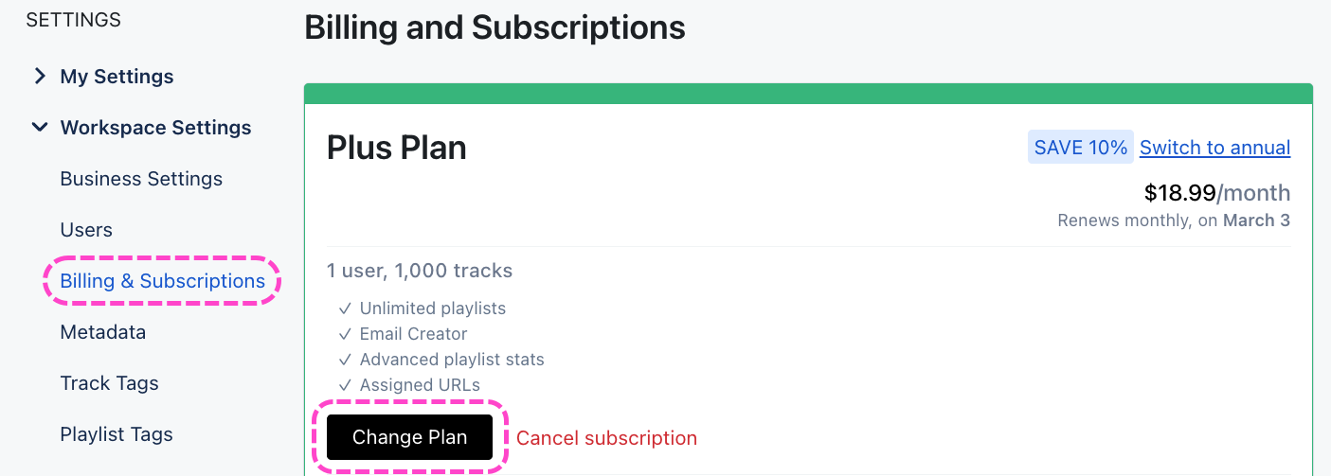The width and height of the screenshot is (1331, 476).
Task: Open Playlist Tags settings
Action: point(117,434)
